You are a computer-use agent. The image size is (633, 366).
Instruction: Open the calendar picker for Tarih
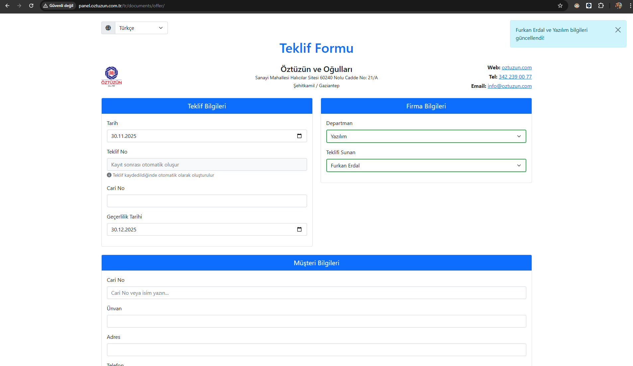coord(299,136)
